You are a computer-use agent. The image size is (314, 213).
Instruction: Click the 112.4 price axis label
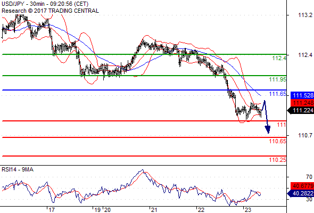pos(305,55)
